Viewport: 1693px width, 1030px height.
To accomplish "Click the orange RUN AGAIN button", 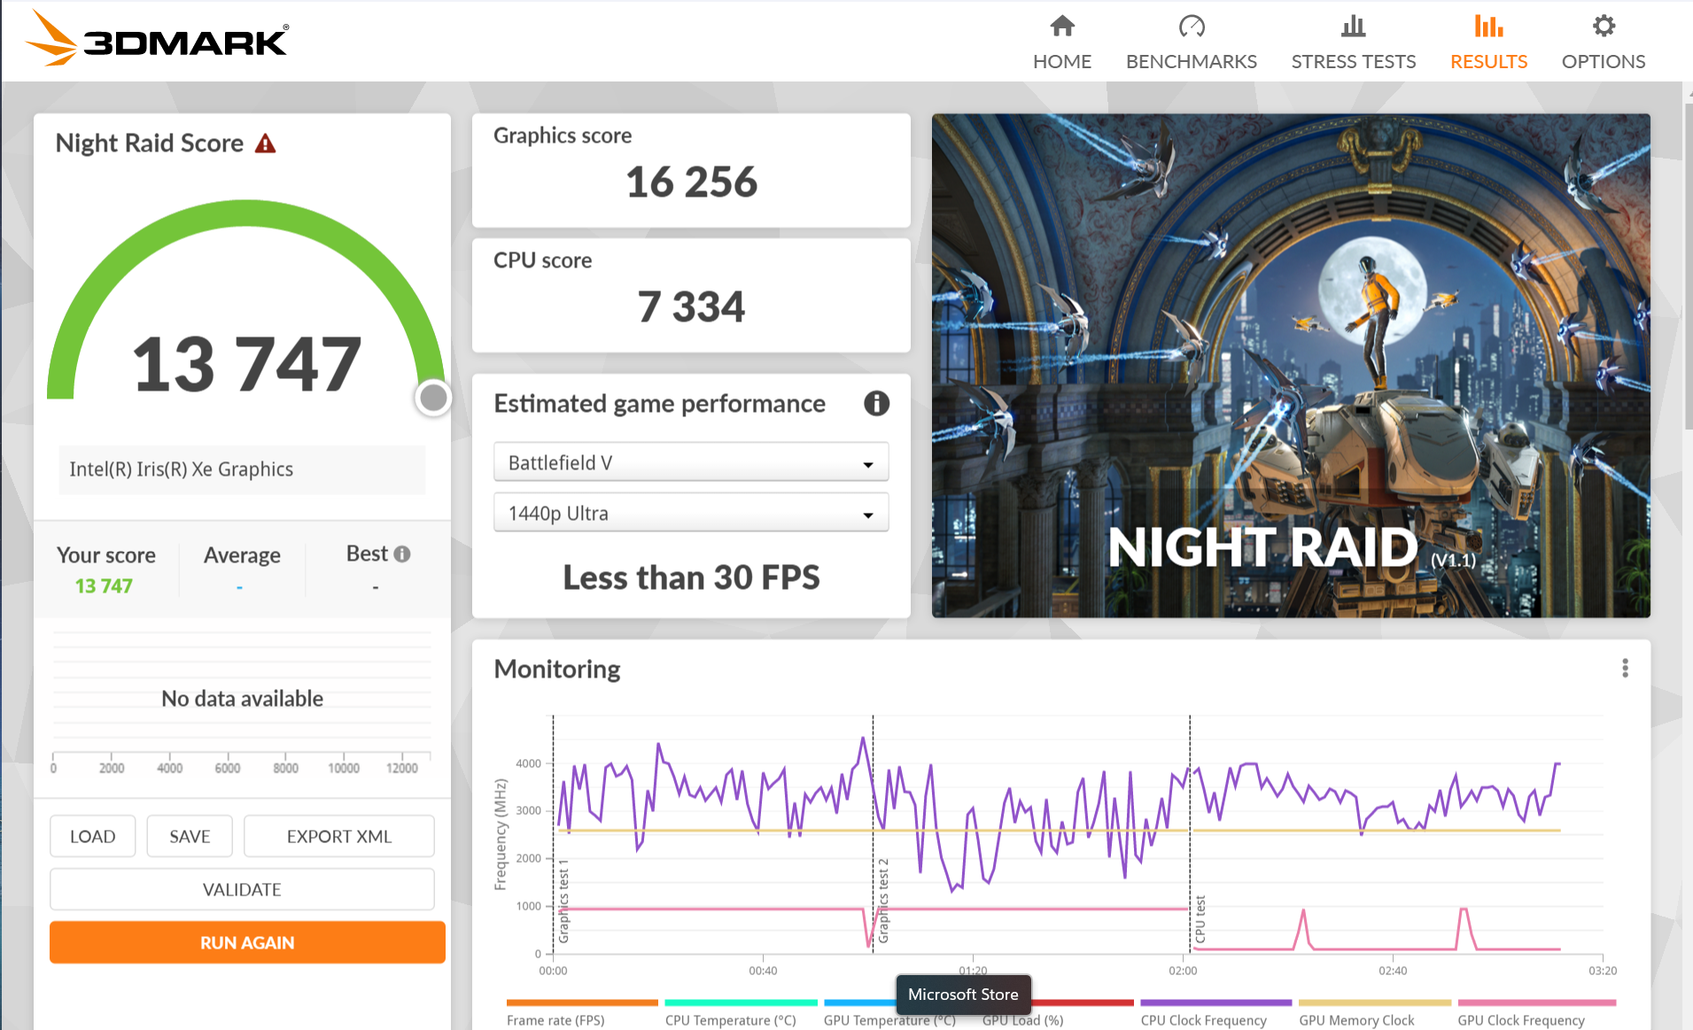I will (x=247, y=942).
